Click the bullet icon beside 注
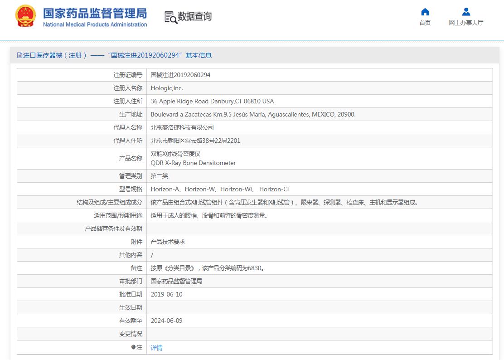Screen dimensions: 504x360 click(133, 347)
